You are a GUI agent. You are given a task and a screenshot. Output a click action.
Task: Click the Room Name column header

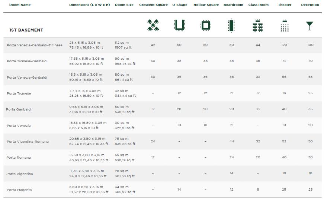click(x=20, y=5)
